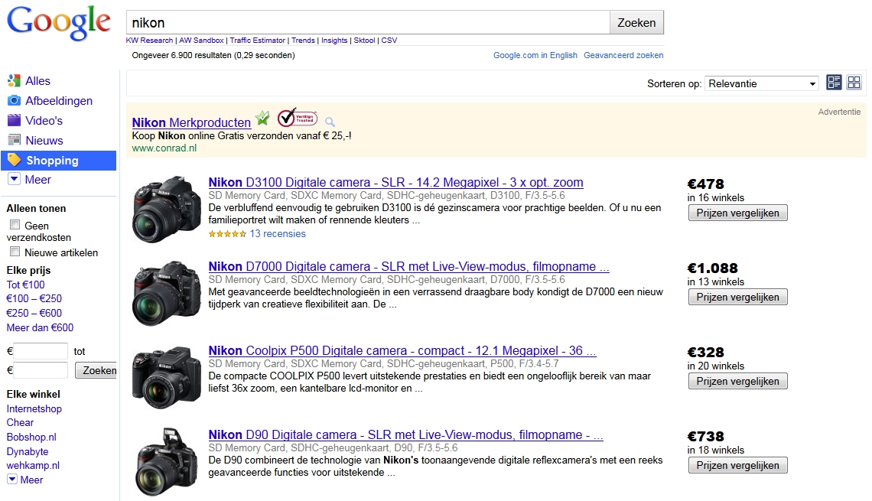Screen dimensions: 872x501
Task: Open Nikon D90 Digitale camera result
Action: [x=406, y=434]
